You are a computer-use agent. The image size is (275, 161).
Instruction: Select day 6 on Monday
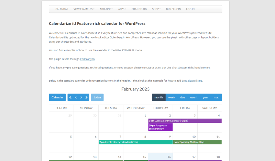[86, 143]
